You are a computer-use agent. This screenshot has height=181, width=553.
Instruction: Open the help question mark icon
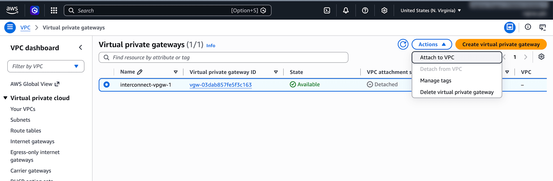[365, 11]
